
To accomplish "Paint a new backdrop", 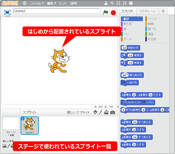I will click(x=9, y=146).
